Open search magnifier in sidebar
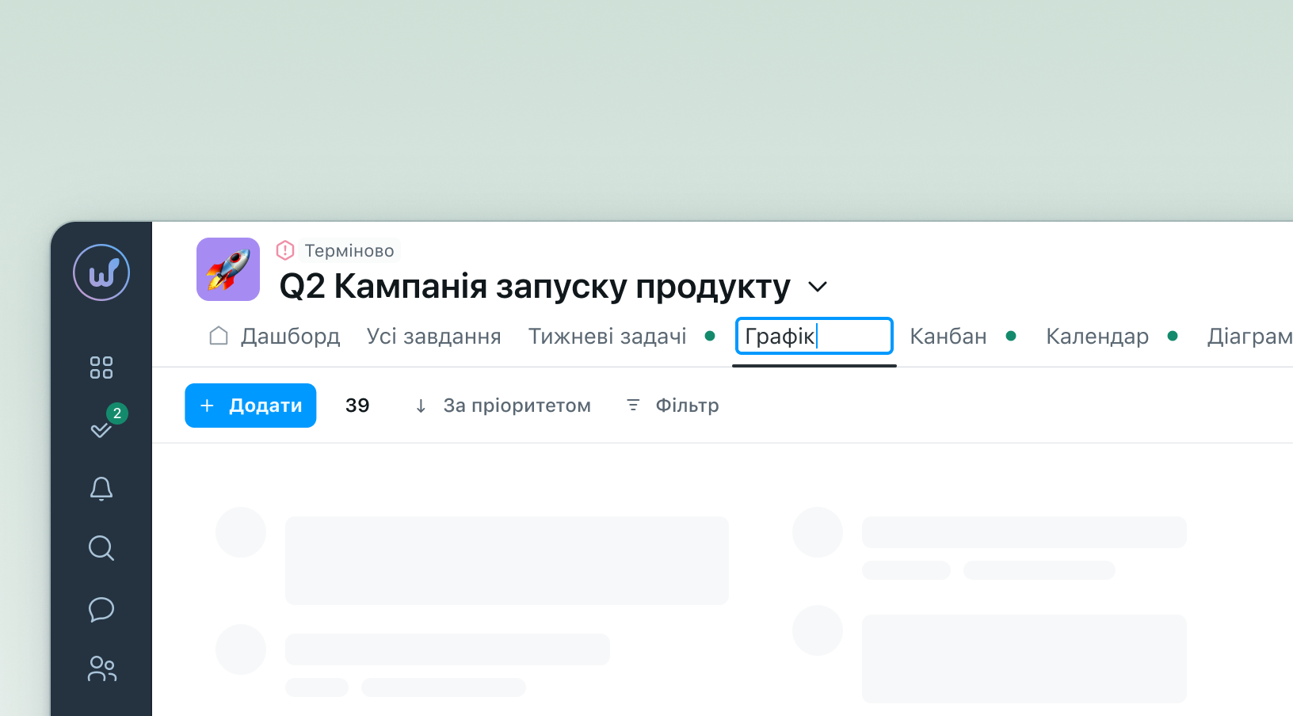The image size is (1293, 716). tap(101, 548)
